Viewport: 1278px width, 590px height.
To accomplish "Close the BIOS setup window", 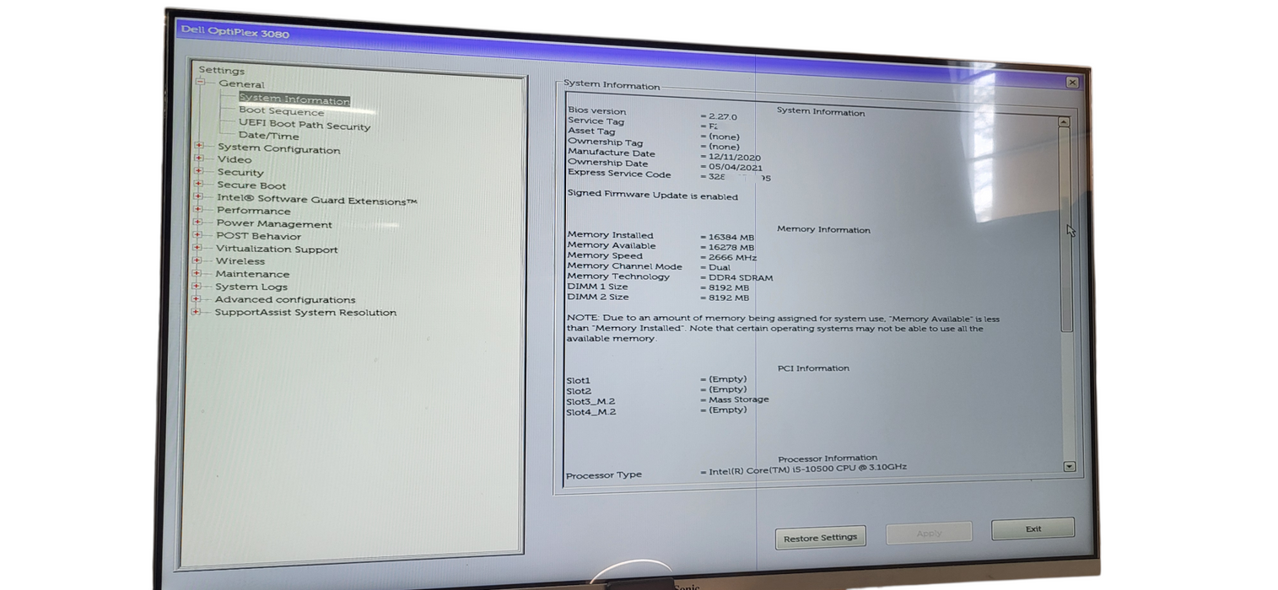I will tap(1072, 82).
